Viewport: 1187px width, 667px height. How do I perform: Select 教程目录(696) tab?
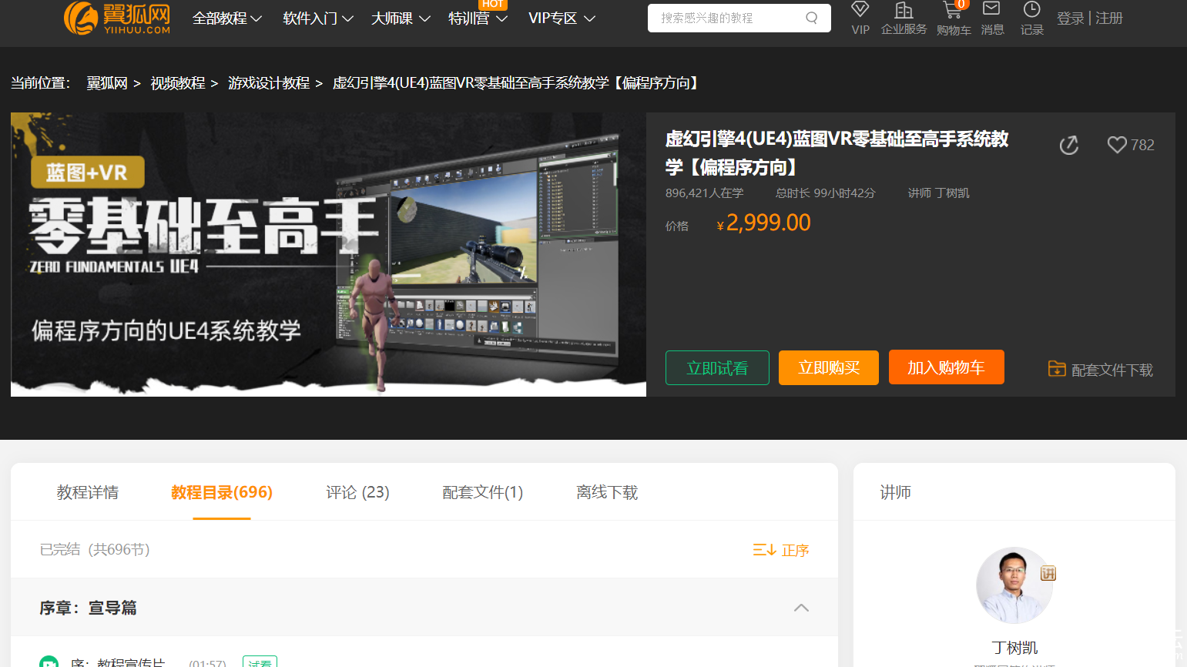coord(222,492)
